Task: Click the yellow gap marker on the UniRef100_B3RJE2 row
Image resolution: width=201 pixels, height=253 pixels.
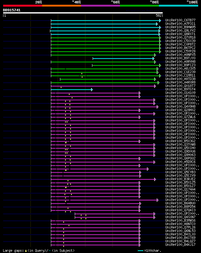Action: pos(68,180)
